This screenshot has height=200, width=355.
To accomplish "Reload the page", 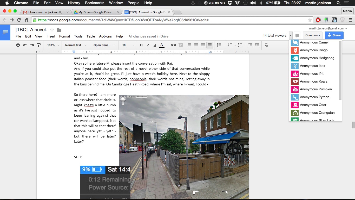I will pyautogui.click(x=19, y=20).
